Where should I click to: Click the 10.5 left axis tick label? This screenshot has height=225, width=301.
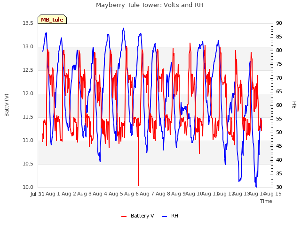28,164
